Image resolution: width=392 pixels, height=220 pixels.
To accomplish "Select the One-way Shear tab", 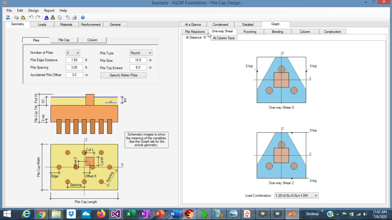I will 222,31.
